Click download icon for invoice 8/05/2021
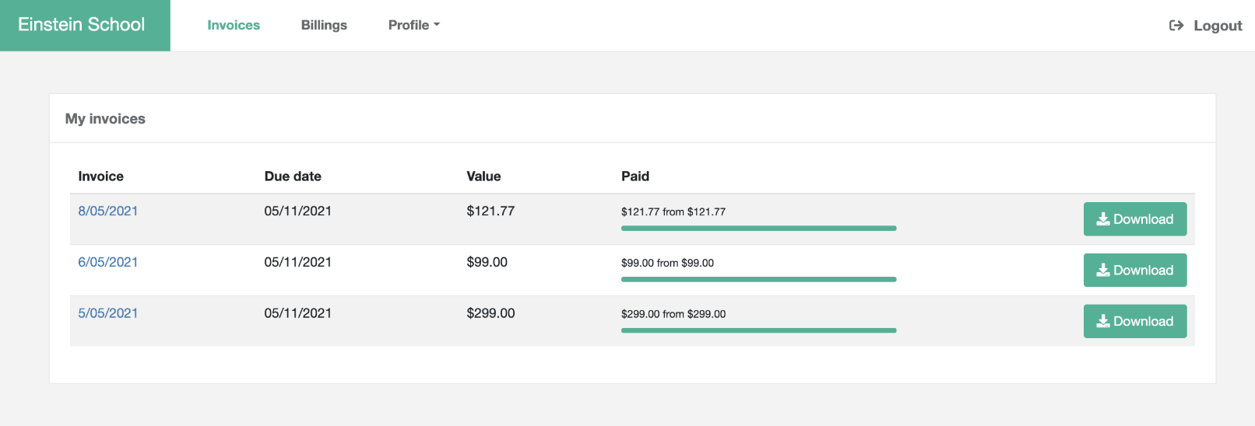Viewport: 1255px width, 426px height. click(1103, 219)
